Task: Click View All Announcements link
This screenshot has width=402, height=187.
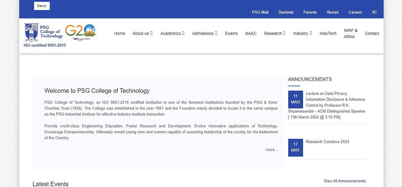Action: (345, 181)
